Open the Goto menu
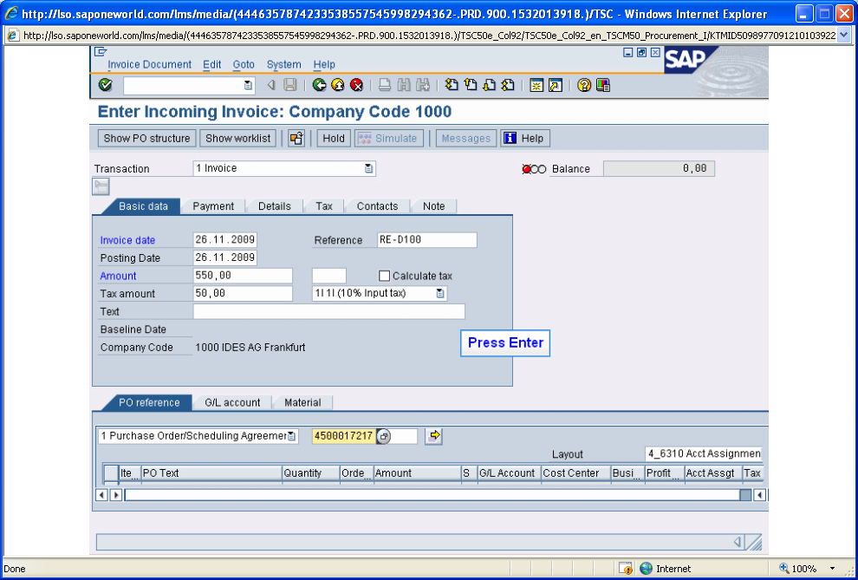This screenshot has height=580, width=858. [x=244, y=64]
